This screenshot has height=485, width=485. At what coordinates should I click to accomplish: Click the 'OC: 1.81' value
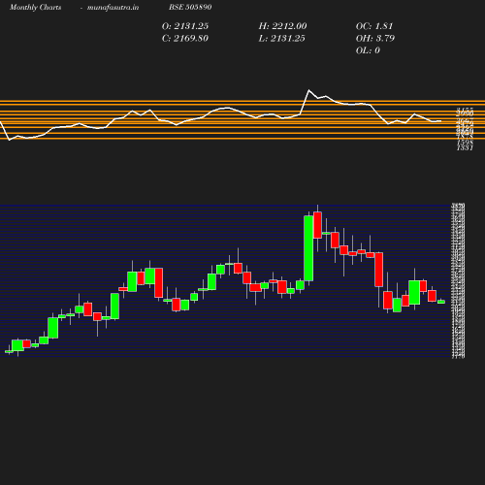(x=374, y=26)
